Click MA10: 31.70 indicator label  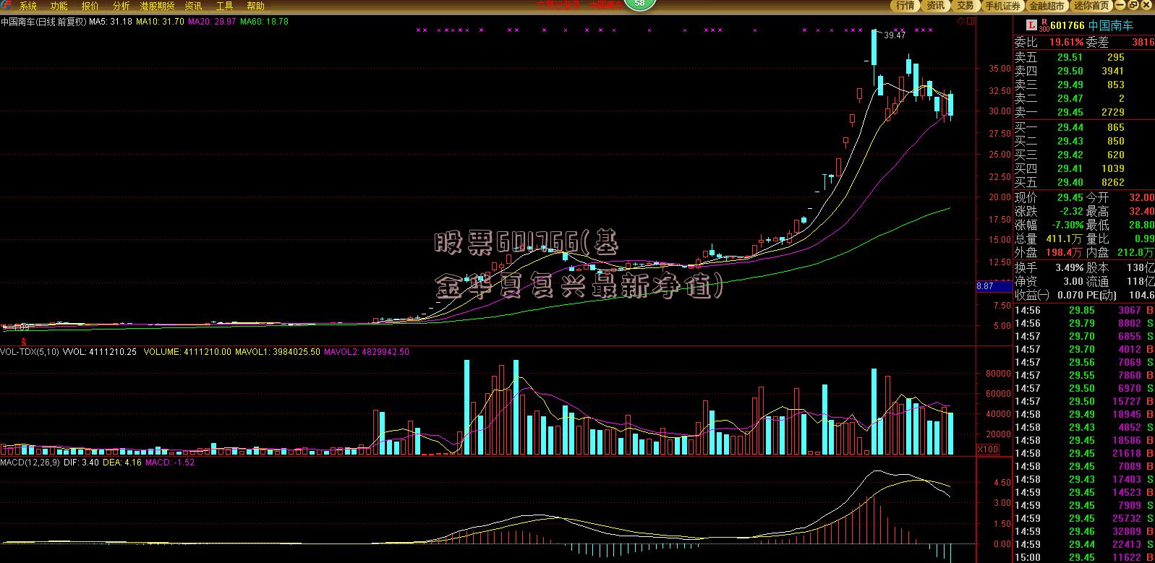pyautogui.click(x=159, y=22)
